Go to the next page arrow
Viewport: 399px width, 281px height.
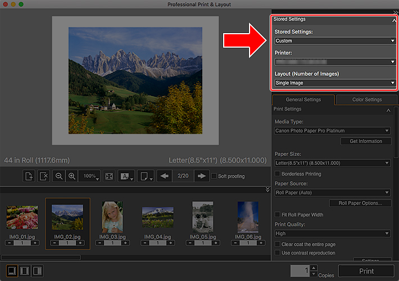click(x=201, y=176)
